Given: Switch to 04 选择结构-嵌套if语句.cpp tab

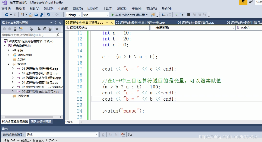Looking at the screenshot, I should (x=196, y=22).
